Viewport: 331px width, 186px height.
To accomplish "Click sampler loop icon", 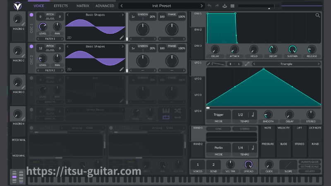I will (x=166, y=117).
